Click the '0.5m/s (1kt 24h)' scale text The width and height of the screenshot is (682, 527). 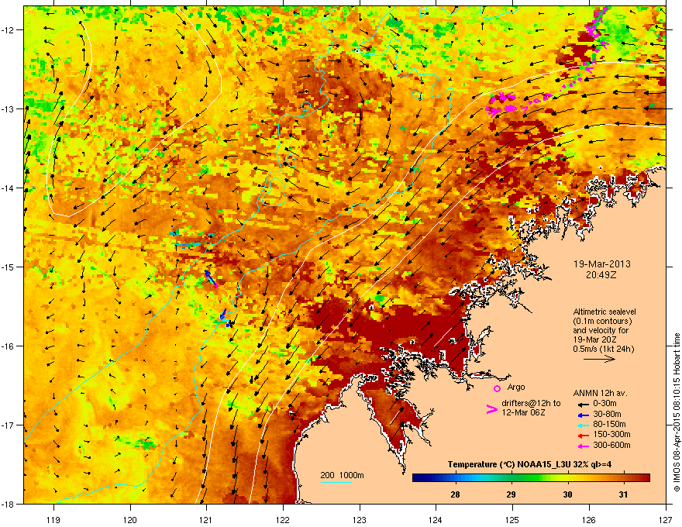[x=604, y=349]
